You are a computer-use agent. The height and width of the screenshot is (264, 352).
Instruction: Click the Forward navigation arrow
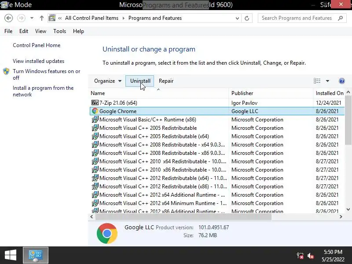[x=21, y=18]
